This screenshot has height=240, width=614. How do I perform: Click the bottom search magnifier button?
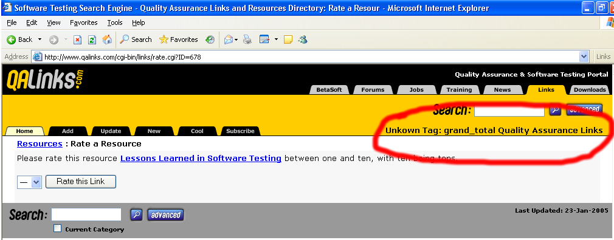pyautogui.click(x=136, y=214)
